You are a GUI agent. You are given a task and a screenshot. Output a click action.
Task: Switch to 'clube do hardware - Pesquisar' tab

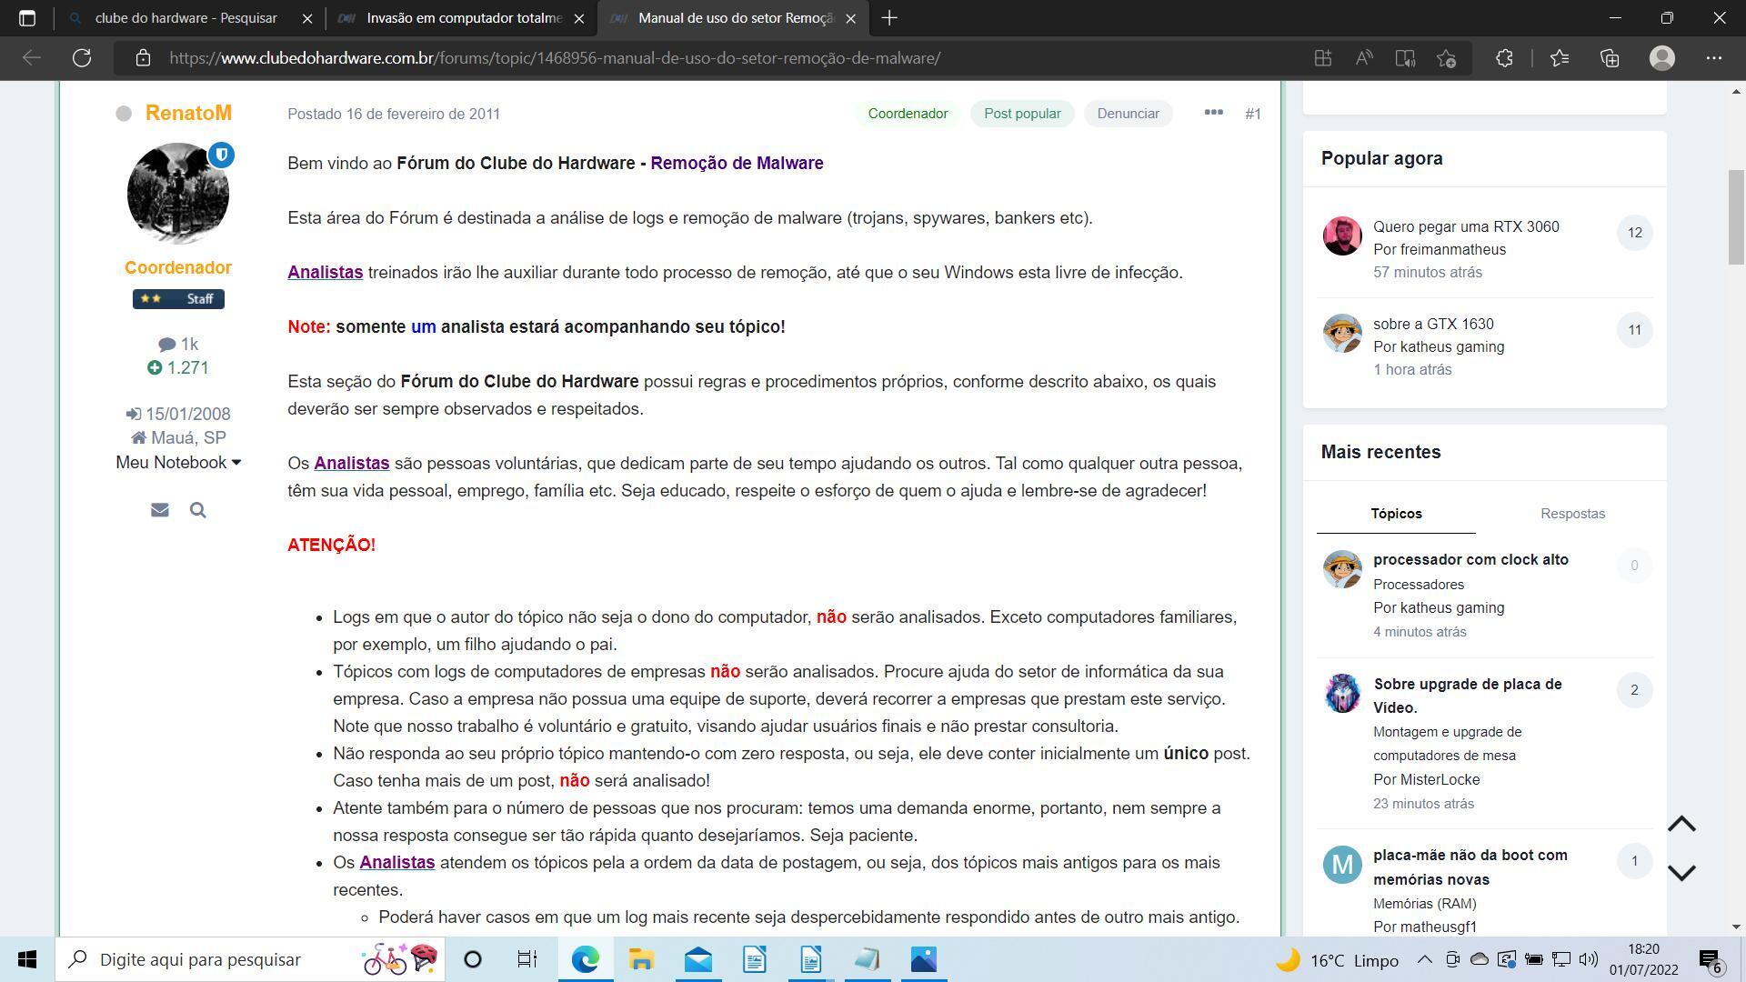point(186,17)
